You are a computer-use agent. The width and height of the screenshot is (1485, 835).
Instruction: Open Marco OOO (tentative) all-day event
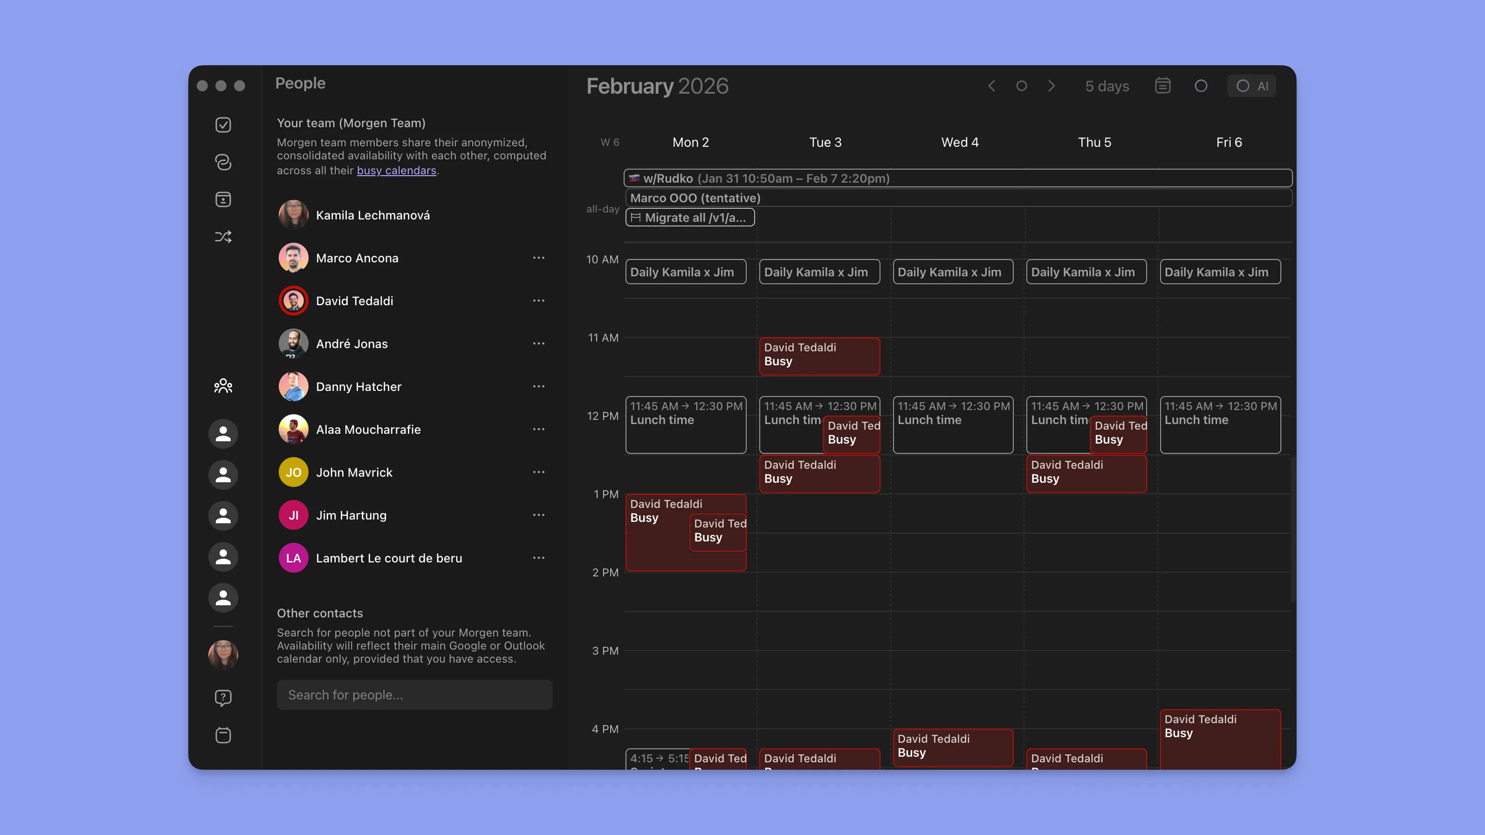click(959, 198)
